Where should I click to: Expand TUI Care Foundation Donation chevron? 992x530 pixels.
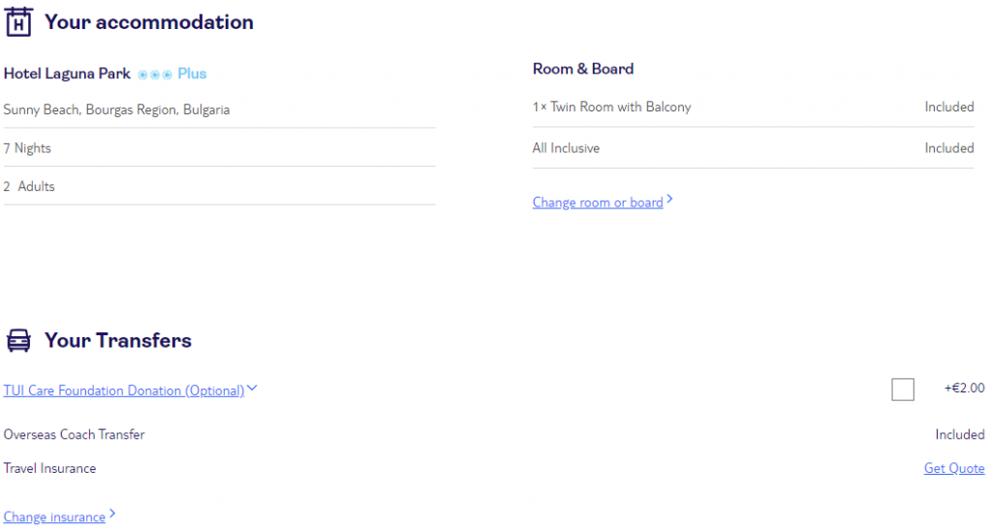(252, 389)
